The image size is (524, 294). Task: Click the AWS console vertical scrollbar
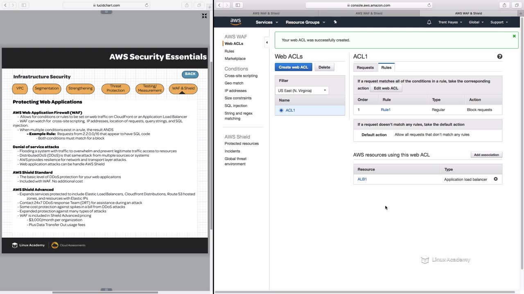(x=522, y=143)
